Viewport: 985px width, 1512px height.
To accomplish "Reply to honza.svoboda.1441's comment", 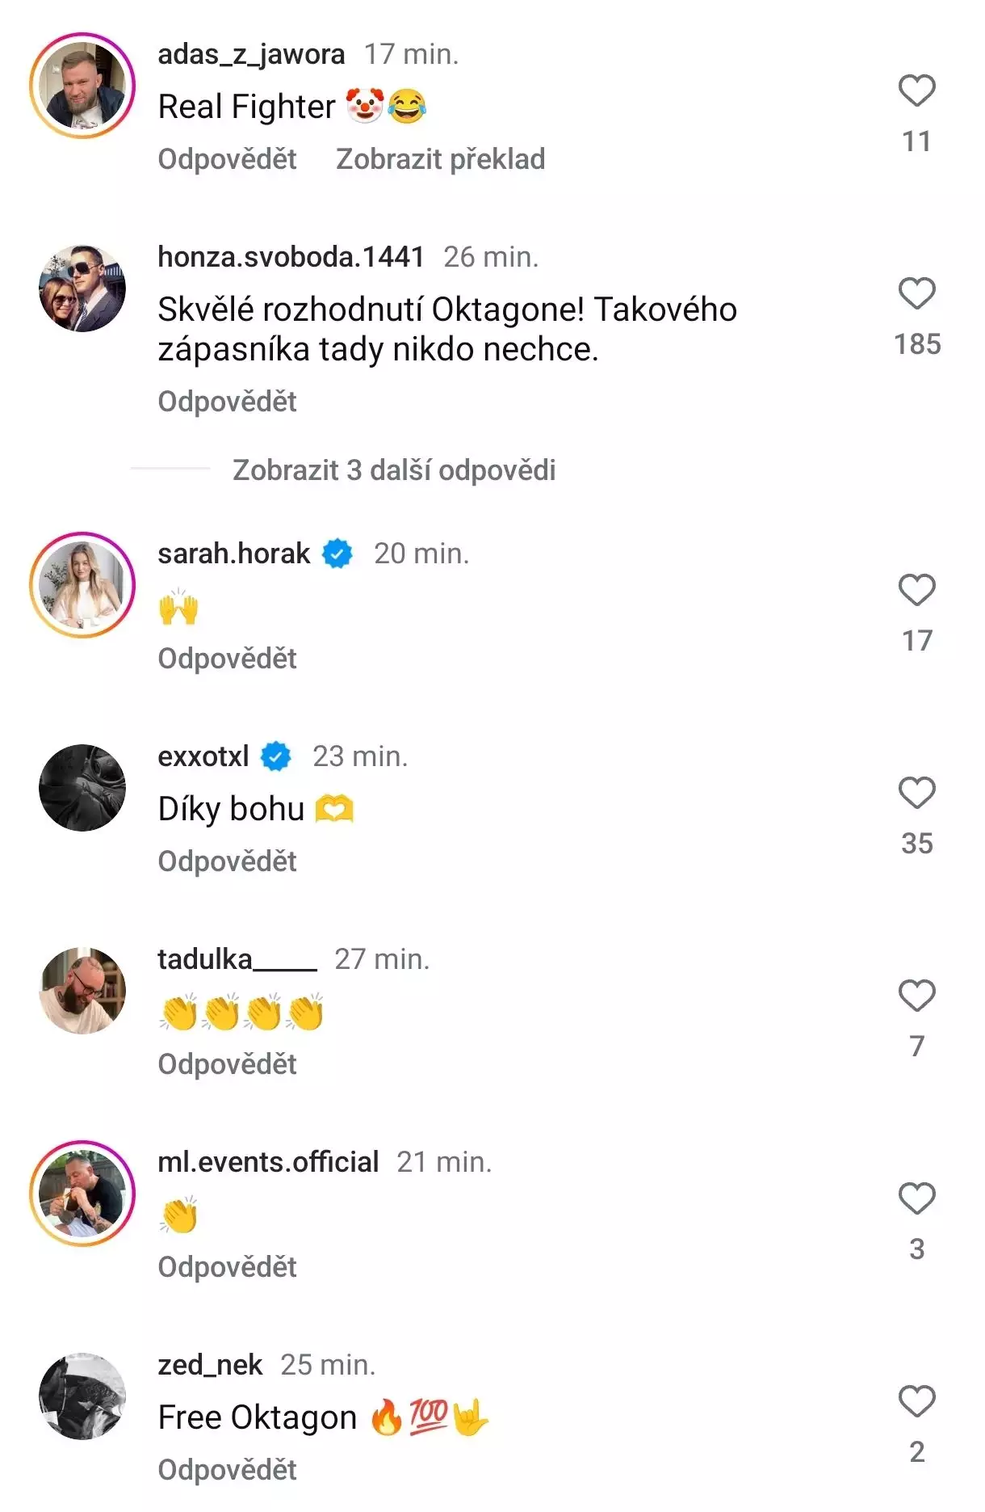I will pos(227,402).
